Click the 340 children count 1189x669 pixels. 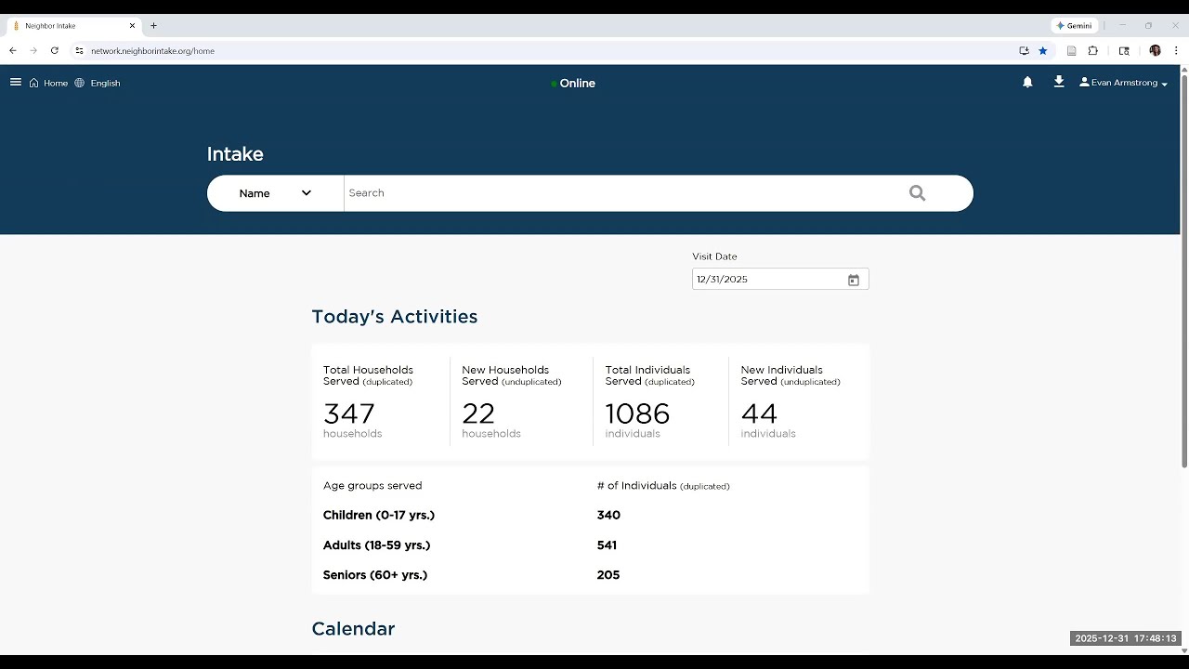pyautogui.click(x=608, y=515)
